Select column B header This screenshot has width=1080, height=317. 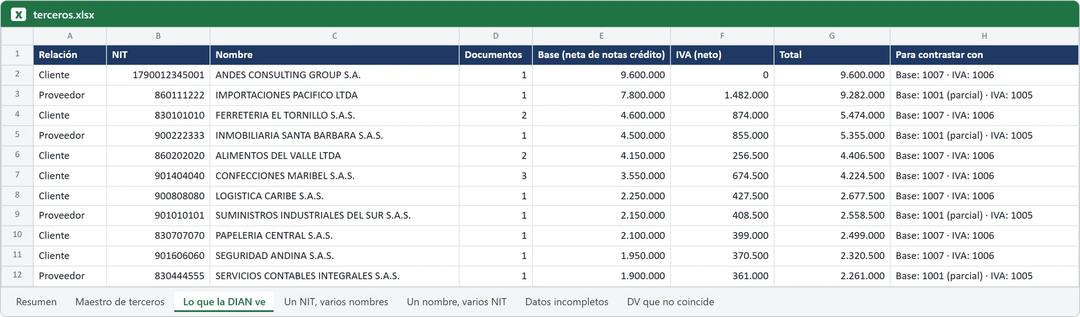[158, 36]
